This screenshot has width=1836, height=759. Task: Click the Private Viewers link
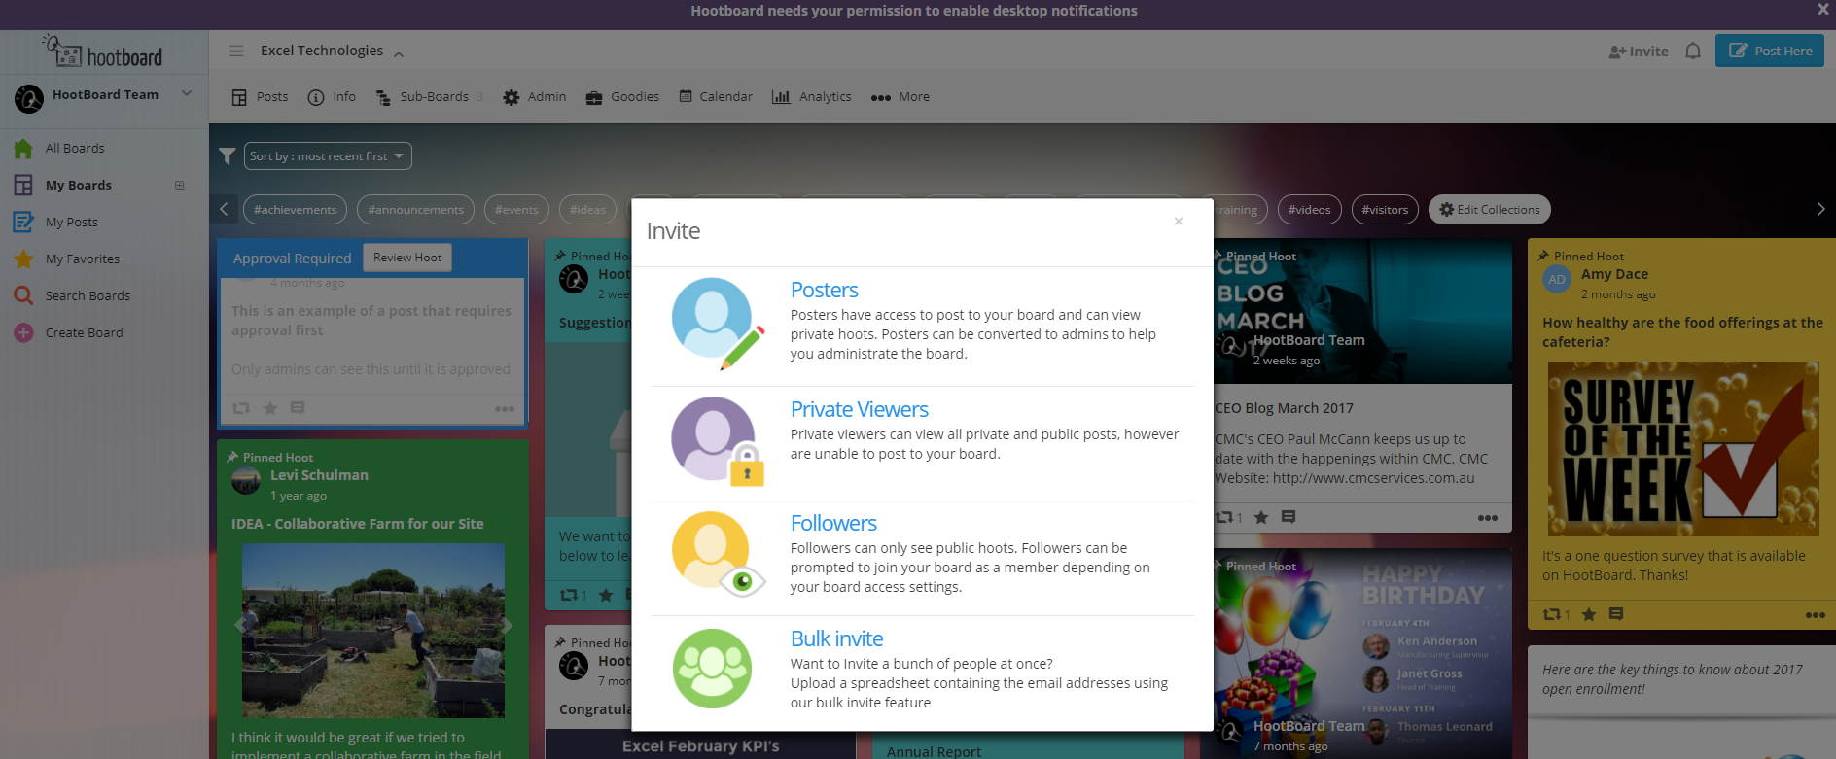860,409
